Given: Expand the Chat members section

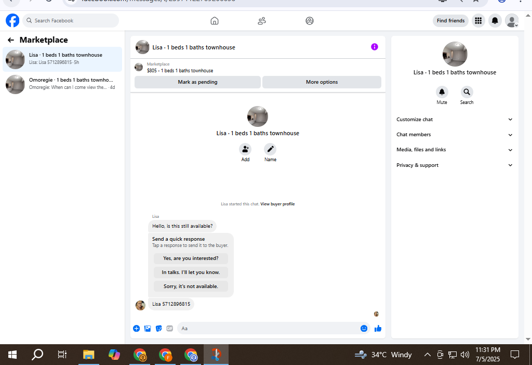Looking at the screenshot, I should coord(455,135).
